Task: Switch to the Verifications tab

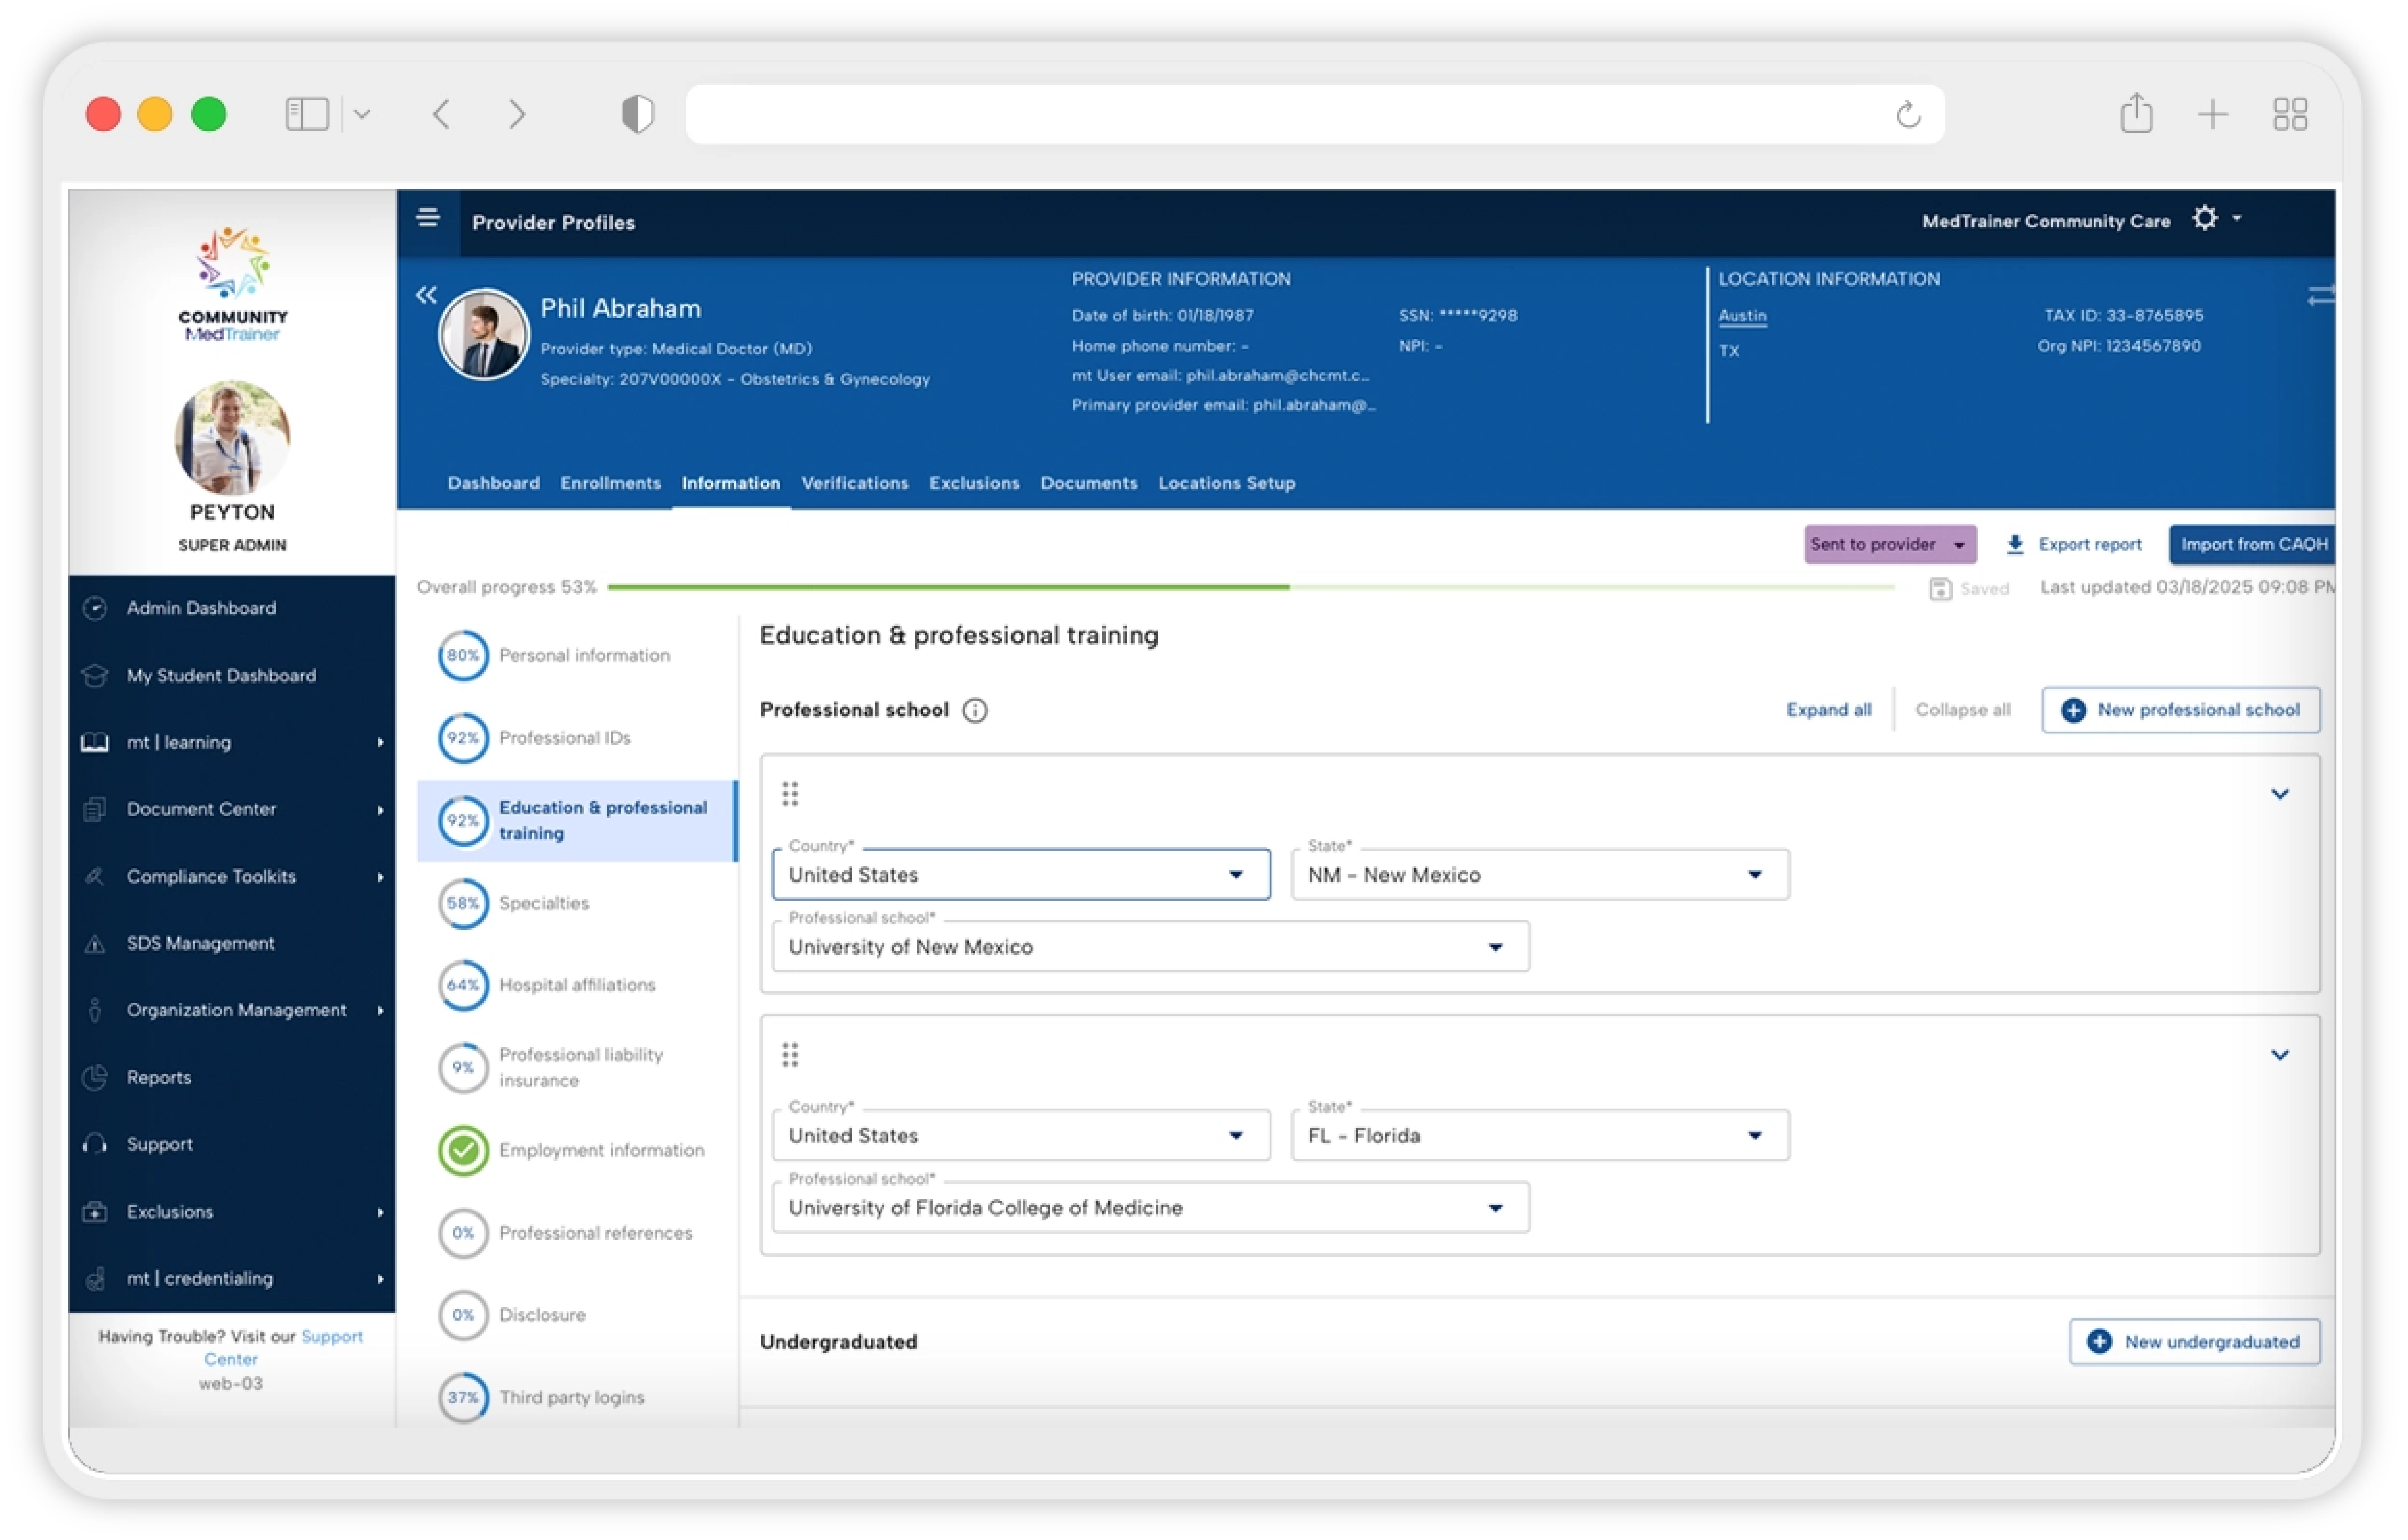Action: point(855,483)
